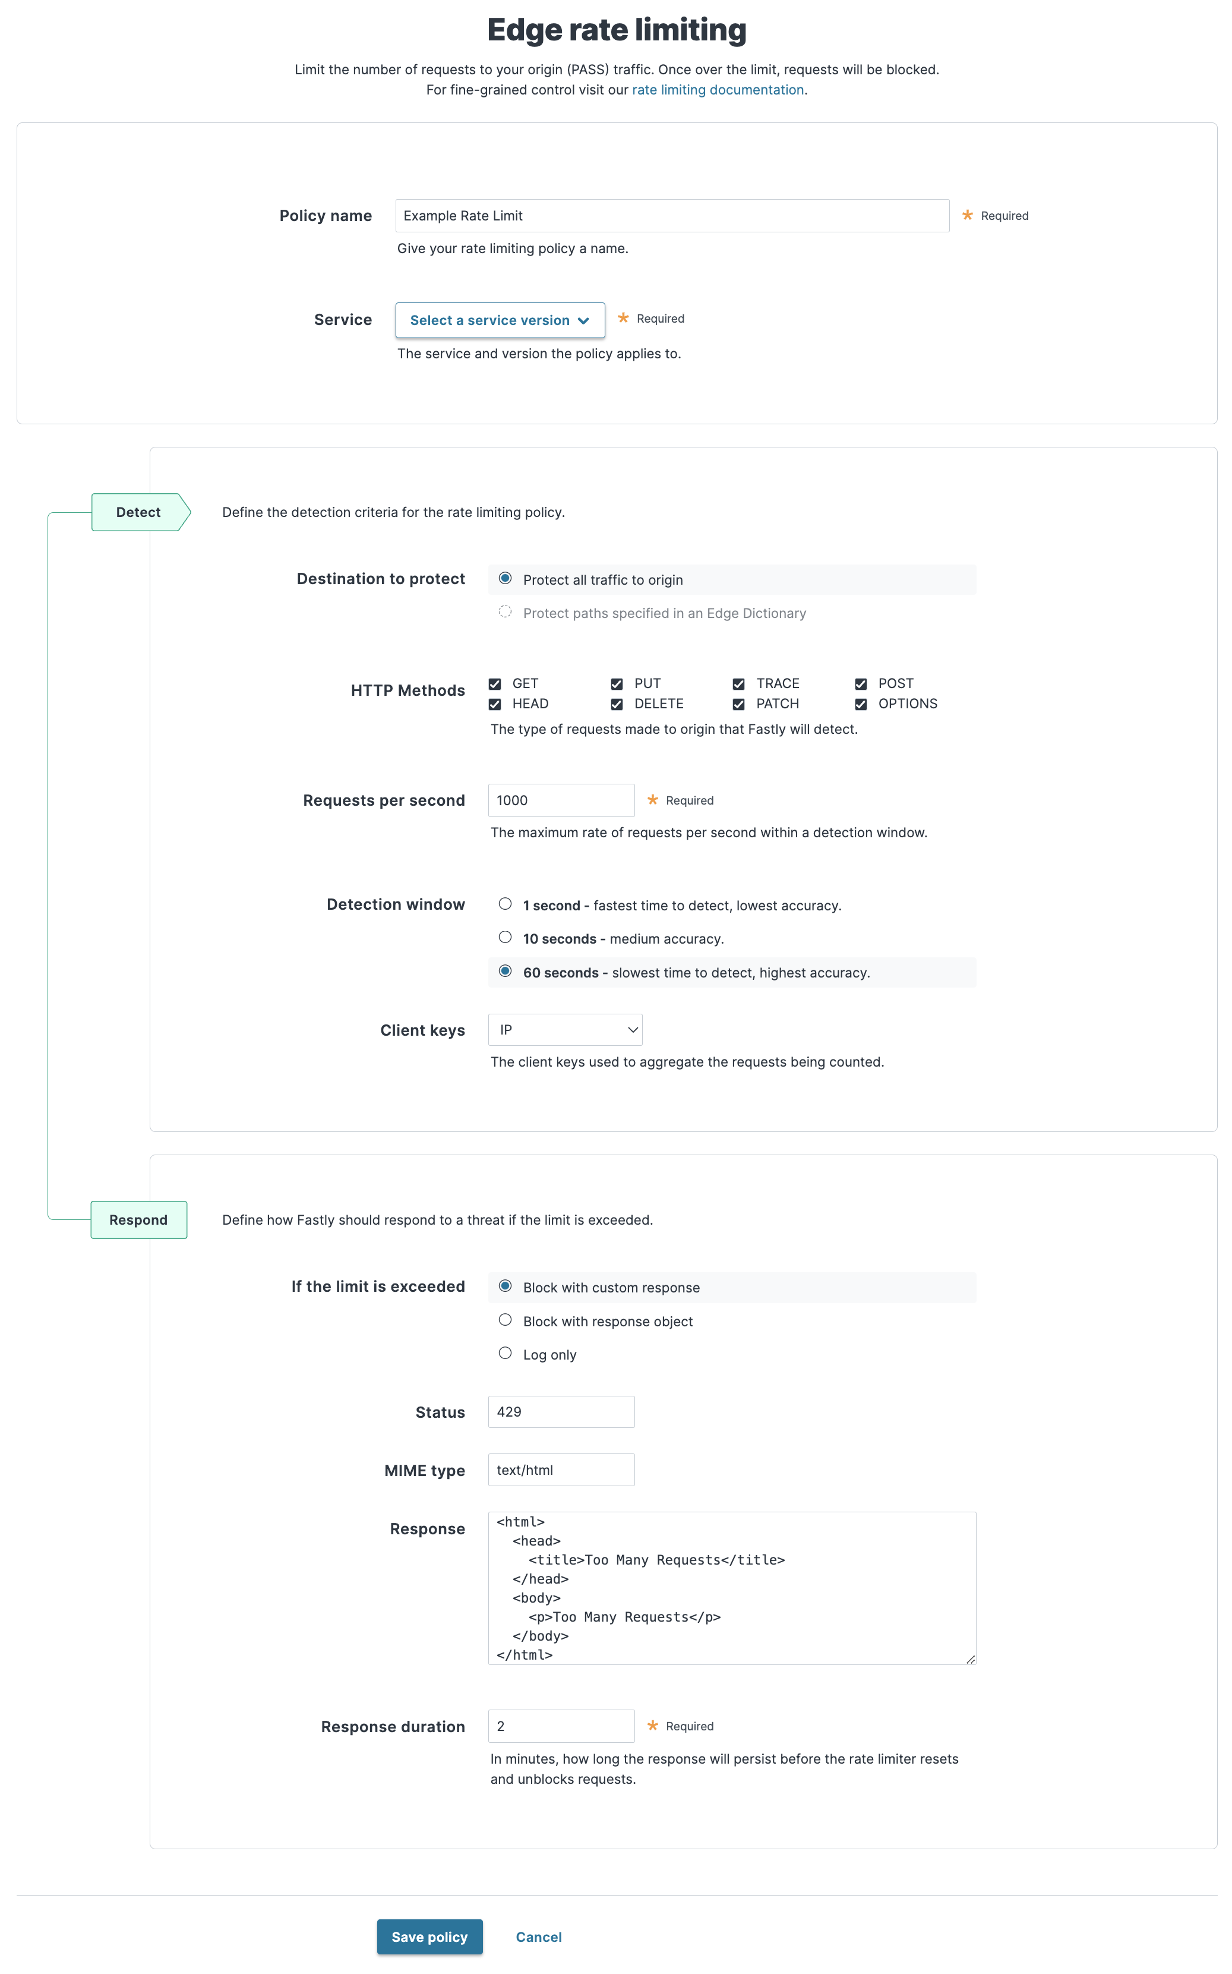Uncheck the GET HTTP method

pyautogui.click(x=495, y=684)
